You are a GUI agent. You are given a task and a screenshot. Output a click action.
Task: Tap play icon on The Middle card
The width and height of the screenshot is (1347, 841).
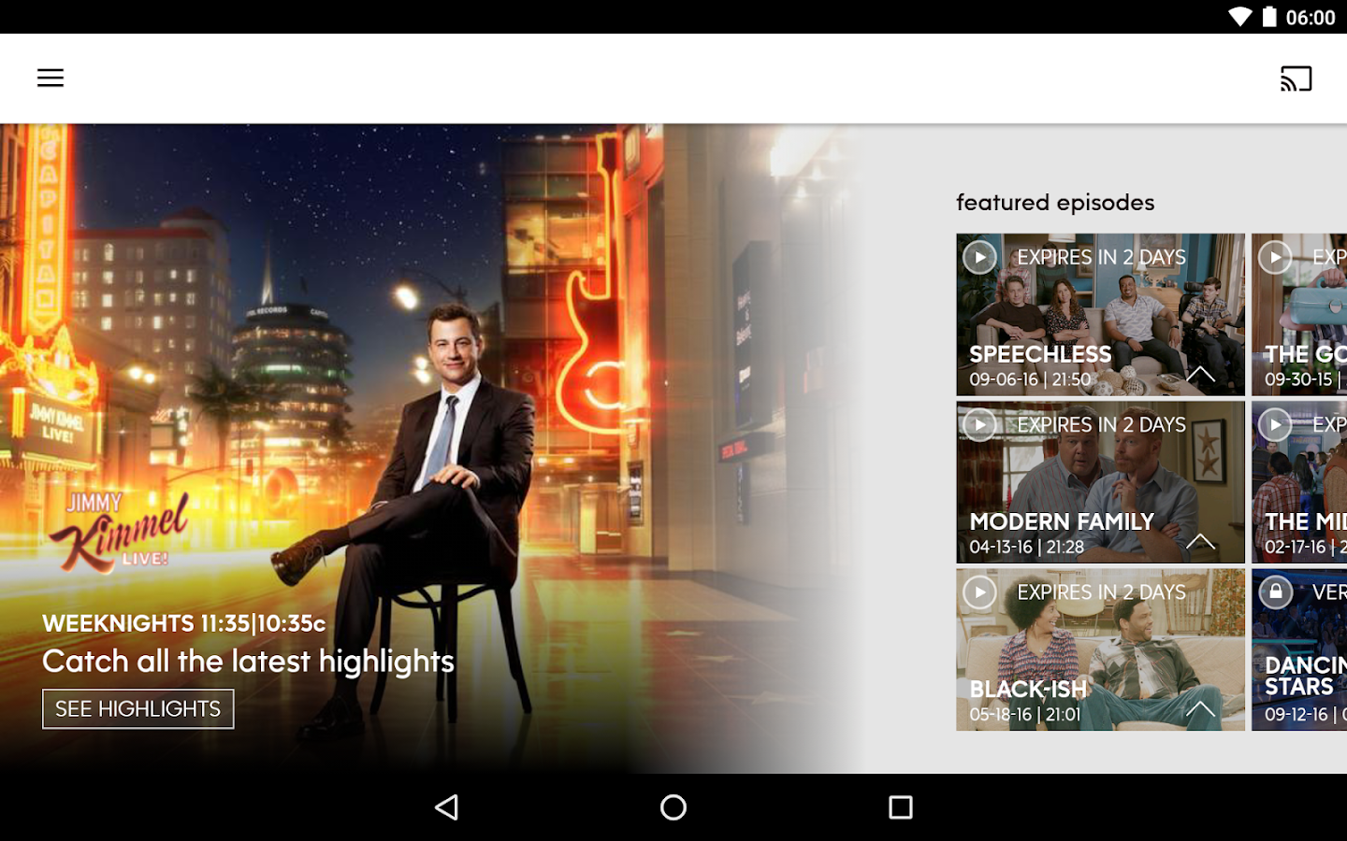click(1275, 425)
